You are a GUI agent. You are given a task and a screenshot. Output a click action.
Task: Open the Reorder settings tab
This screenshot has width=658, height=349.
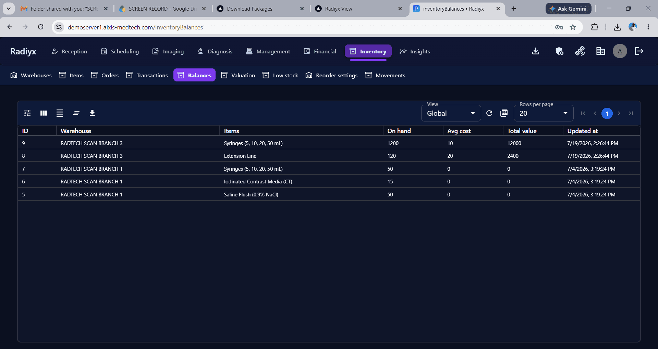coord(331,75)
